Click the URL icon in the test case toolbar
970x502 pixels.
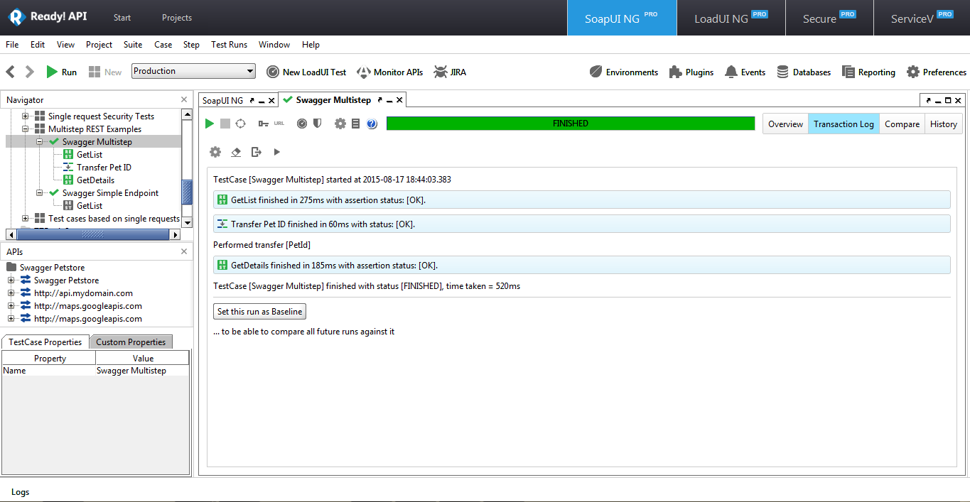point(279,124)
